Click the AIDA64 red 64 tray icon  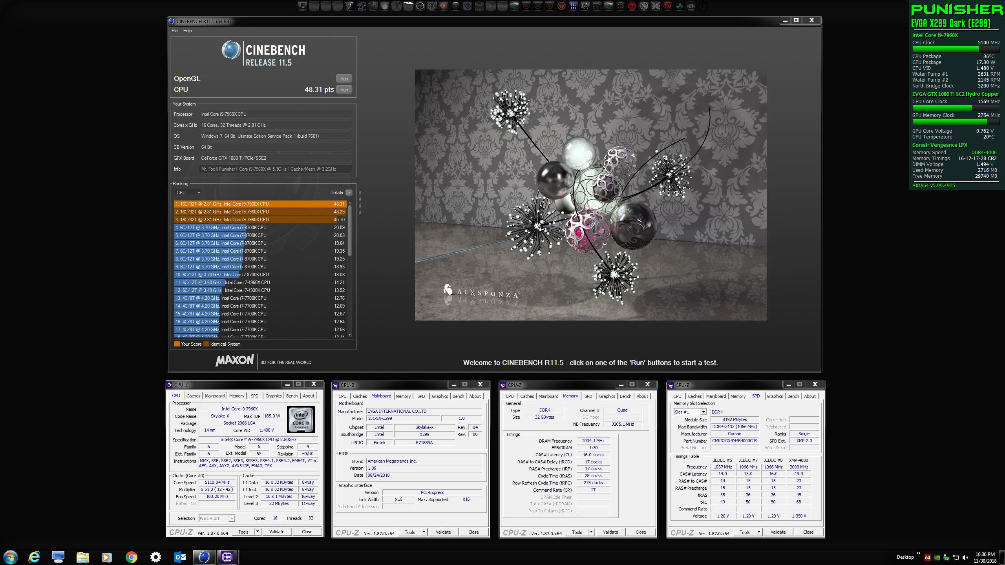coord(927,558)
